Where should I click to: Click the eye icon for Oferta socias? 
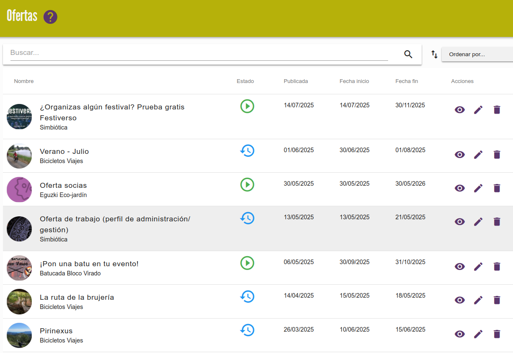[460, 188]
